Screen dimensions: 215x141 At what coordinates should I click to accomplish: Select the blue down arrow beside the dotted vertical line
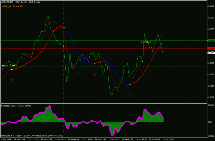[x=65, y=23]
